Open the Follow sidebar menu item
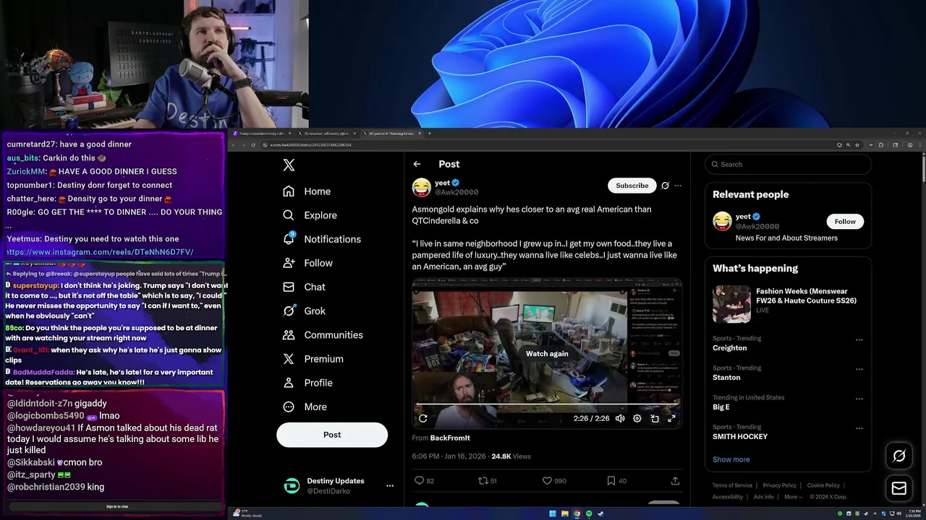Image resolution: width=926 pixels, height=520 pixels. [307, 263]
